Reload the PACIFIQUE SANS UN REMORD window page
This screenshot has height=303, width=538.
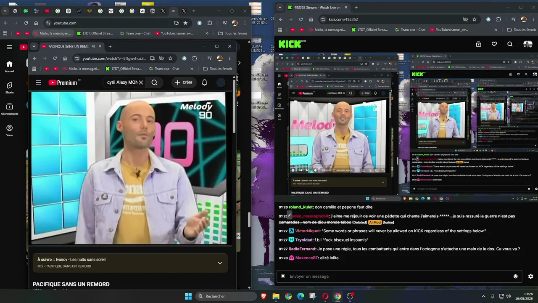[x=55, y=58]
